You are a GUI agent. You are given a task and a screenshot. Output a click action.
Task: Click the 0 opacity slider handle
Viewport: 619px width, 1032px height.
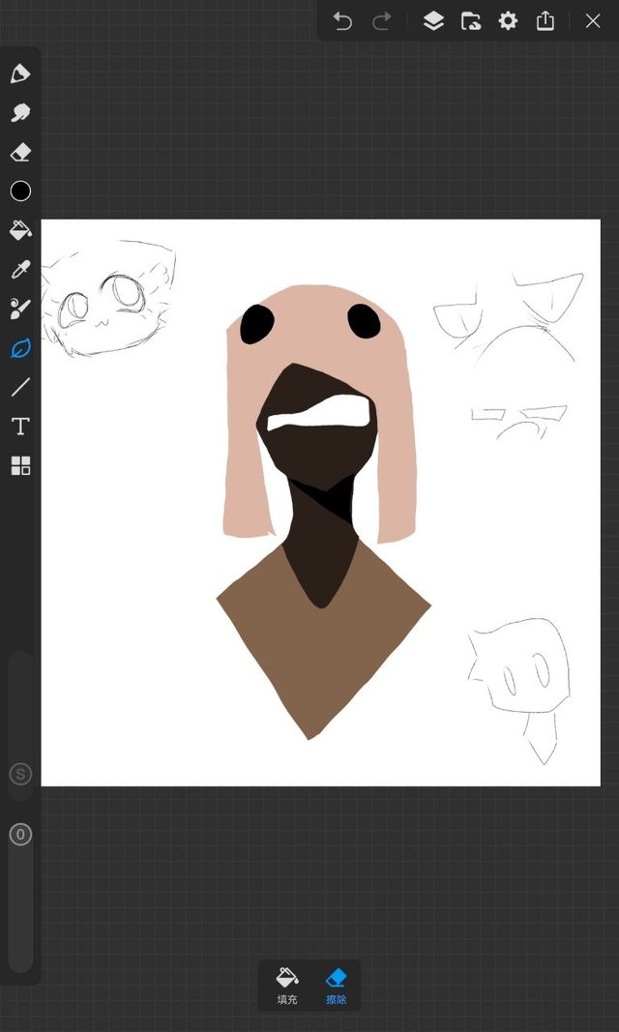(20, 835)
